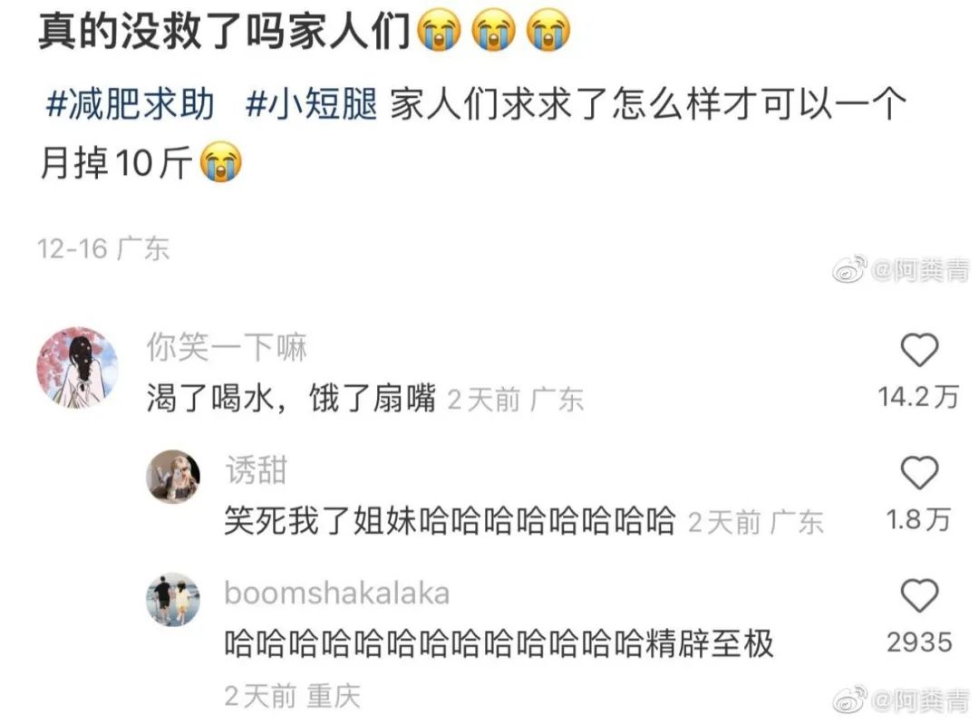This screenshot has width=979, height=724.
Task: Click the Weibo logo watermark near the post date
Action: pyautogui.click(x=850, y=268)
